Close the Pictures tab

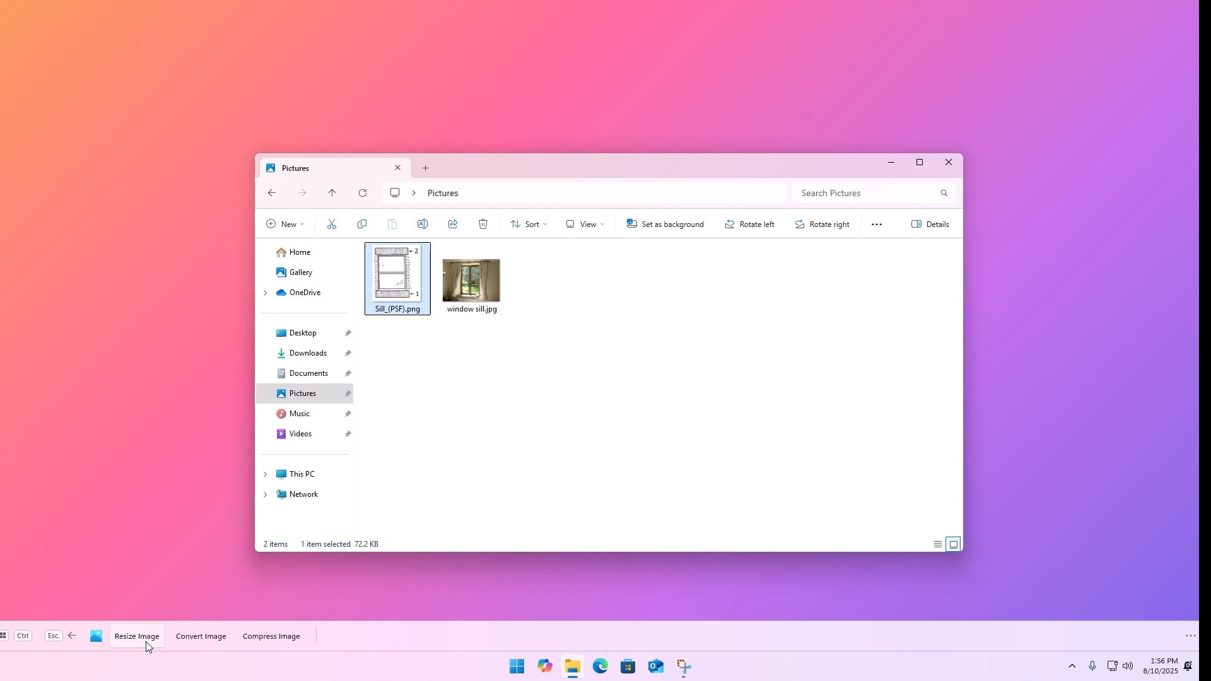pyautogui.click(x=398, y=168)
